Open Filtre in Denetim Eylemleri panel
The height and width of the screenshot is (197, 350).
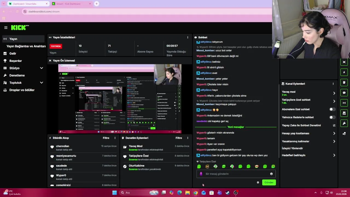click(179, 138)
